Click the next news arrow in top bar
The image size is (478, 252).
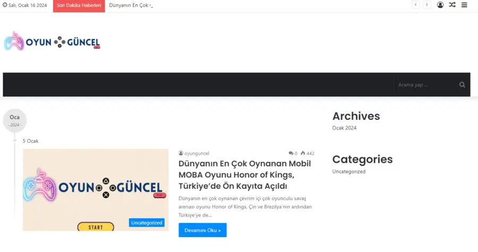coord(427,5)
